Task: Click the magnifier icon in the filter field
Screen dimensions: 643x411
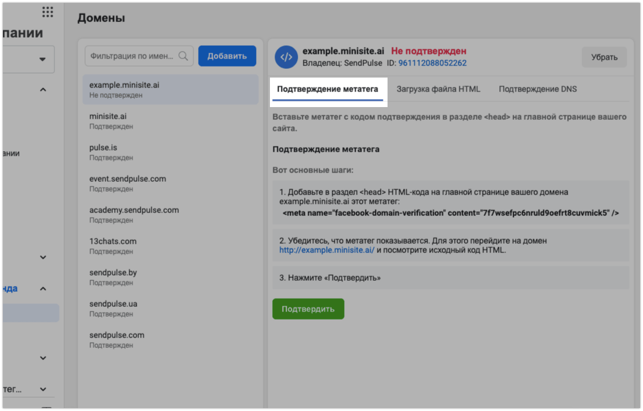Action: [x=183, y=56]
